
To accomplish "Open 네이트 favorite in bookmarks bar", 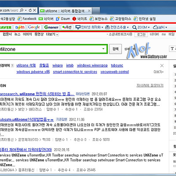I will [x=80, y=19].
